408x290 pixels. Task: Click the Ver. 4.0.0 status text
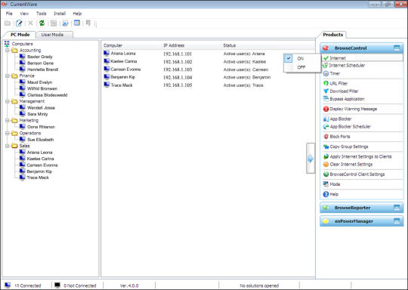click(129, 285)
